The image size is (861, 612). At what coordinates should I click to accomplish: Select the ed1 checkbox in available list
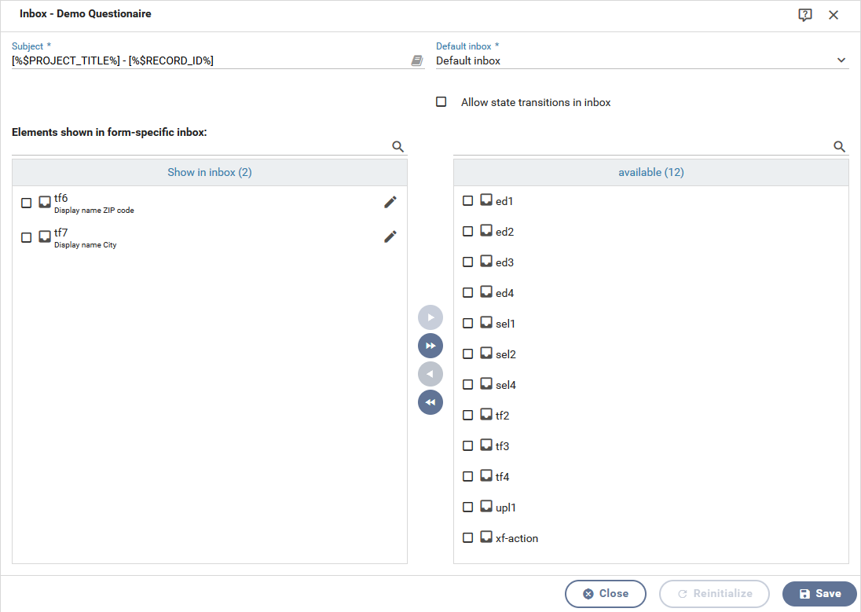click(x=468, y=201)
